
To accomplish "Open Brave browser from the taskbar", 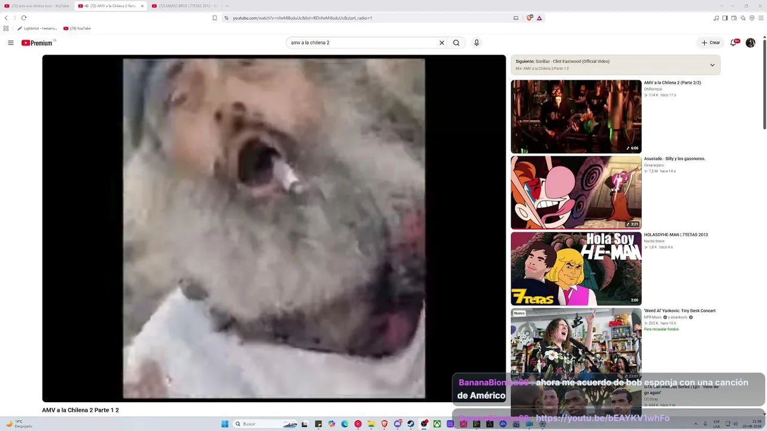I will [384, 424].
